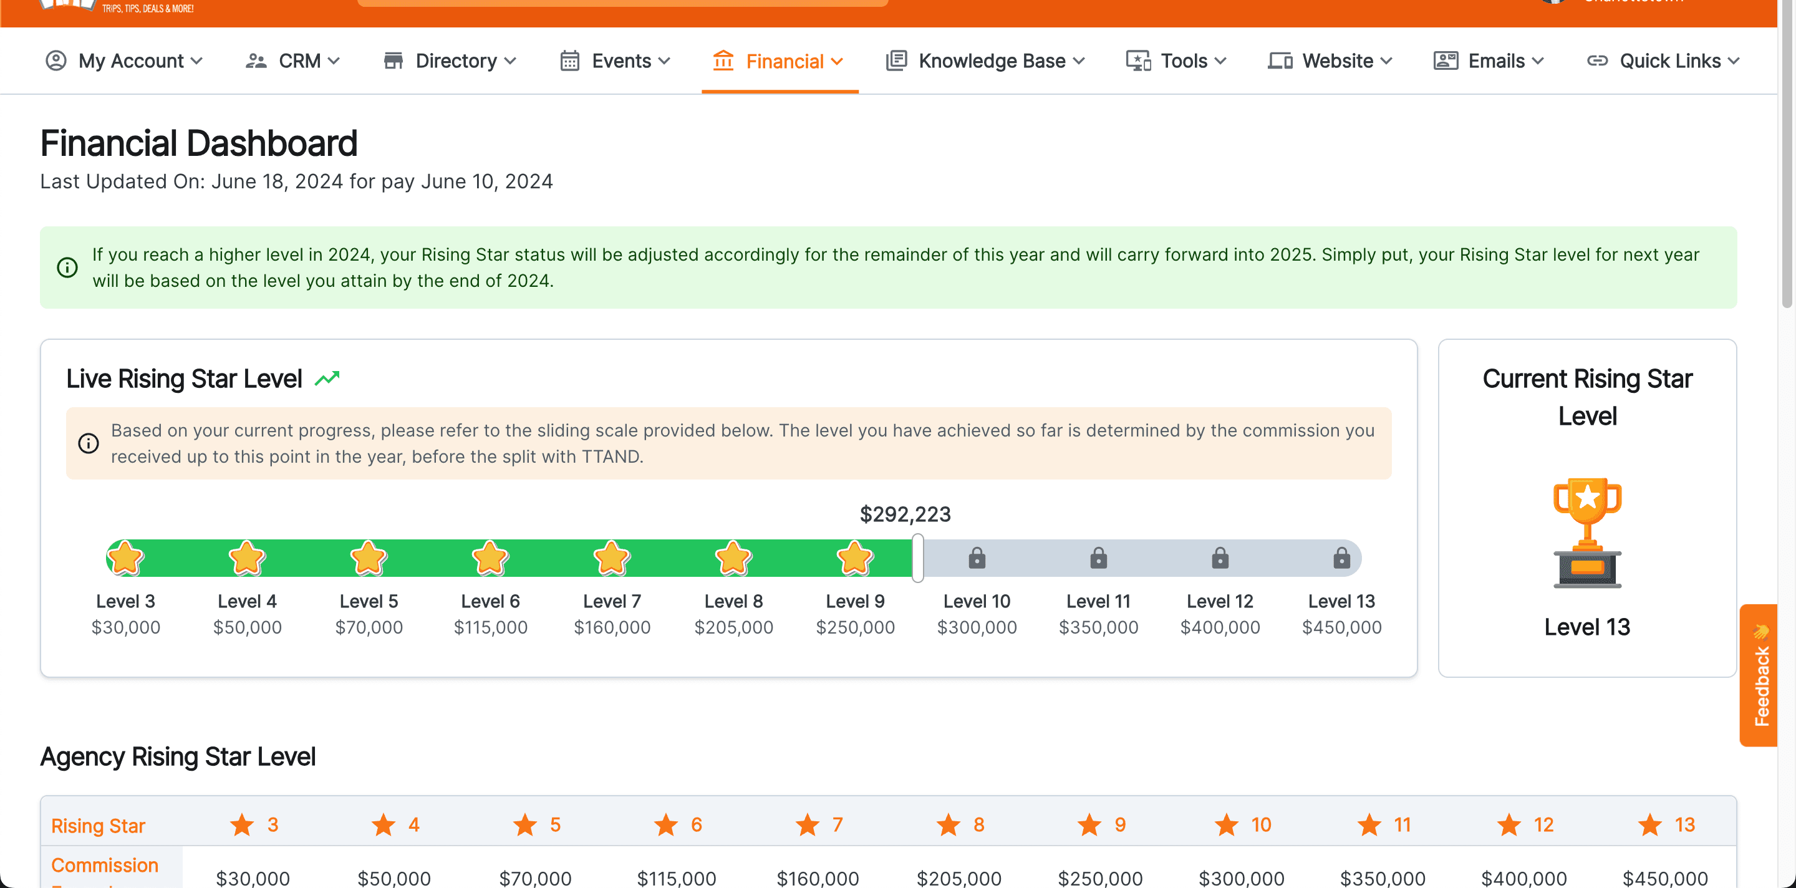Click the CRM people icon
The image size is (1796, 888).
coord(256,60)
